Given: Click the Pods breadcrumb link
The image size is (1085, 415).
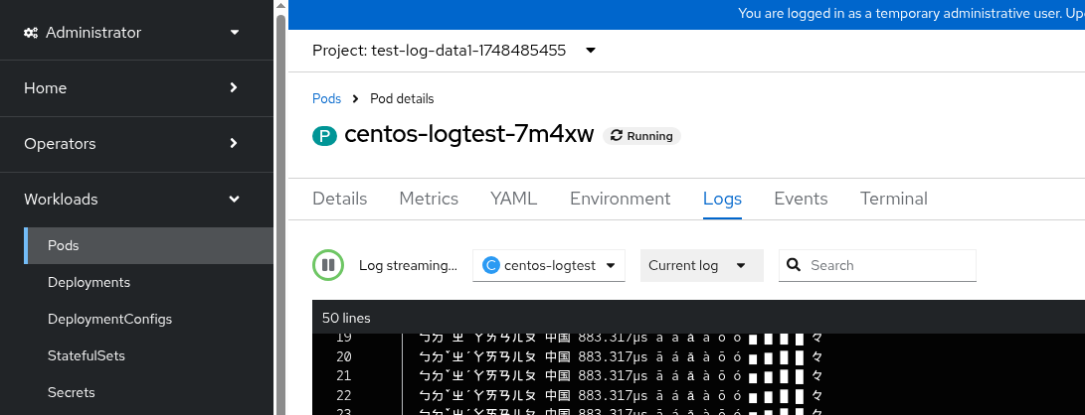Looking at the screenshot, I should pos(326,99).
